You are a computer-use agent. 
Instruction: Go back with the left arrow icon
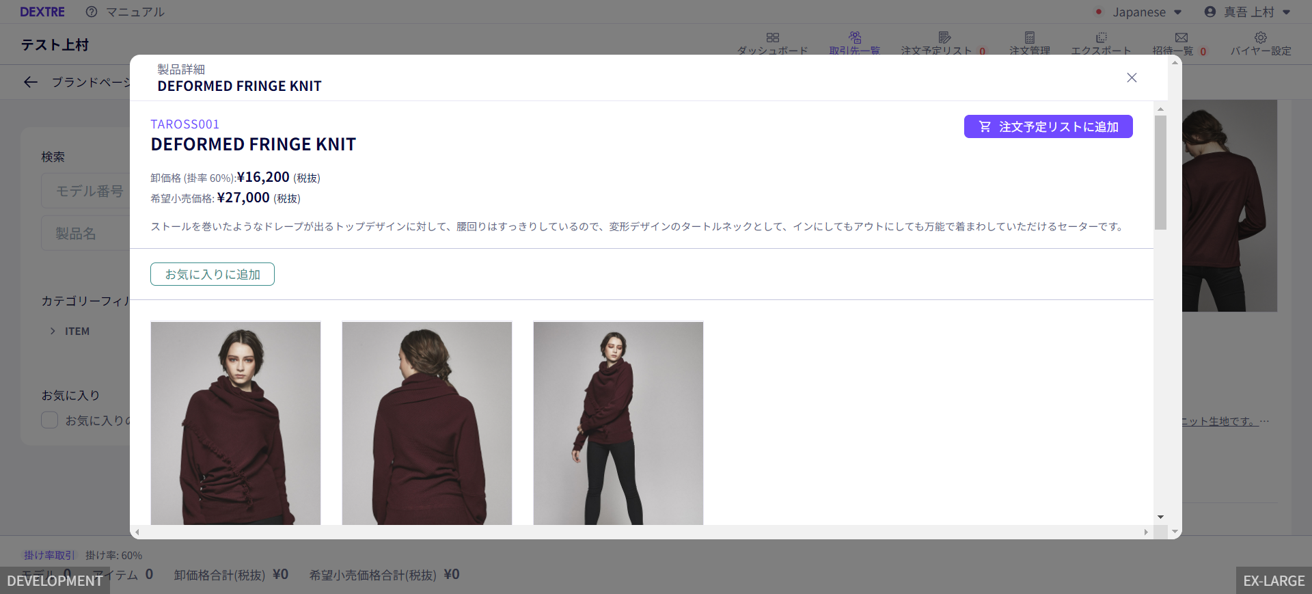pos(31,82)
